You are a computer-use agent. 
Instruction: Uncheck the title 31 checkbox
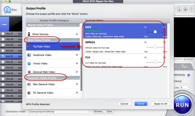coord(3,56)
